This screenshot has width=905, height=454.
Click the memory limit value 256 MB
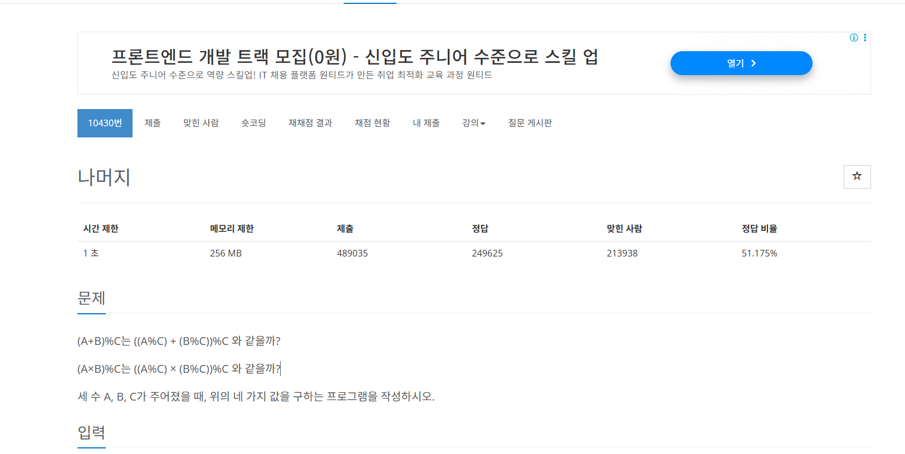226,253
